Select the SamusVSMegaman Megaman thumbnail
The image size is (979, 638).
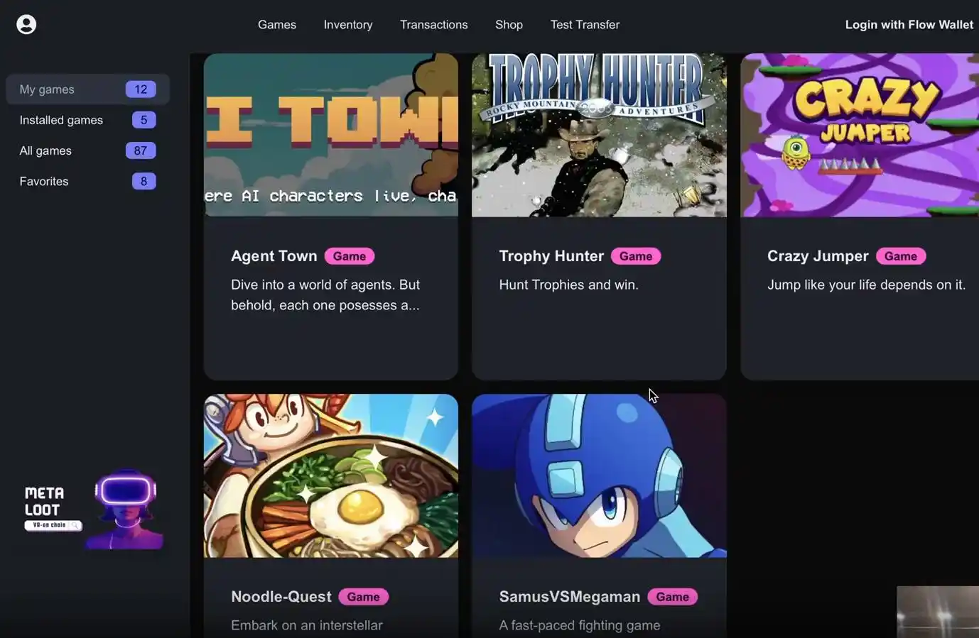(x=599, y=475)
